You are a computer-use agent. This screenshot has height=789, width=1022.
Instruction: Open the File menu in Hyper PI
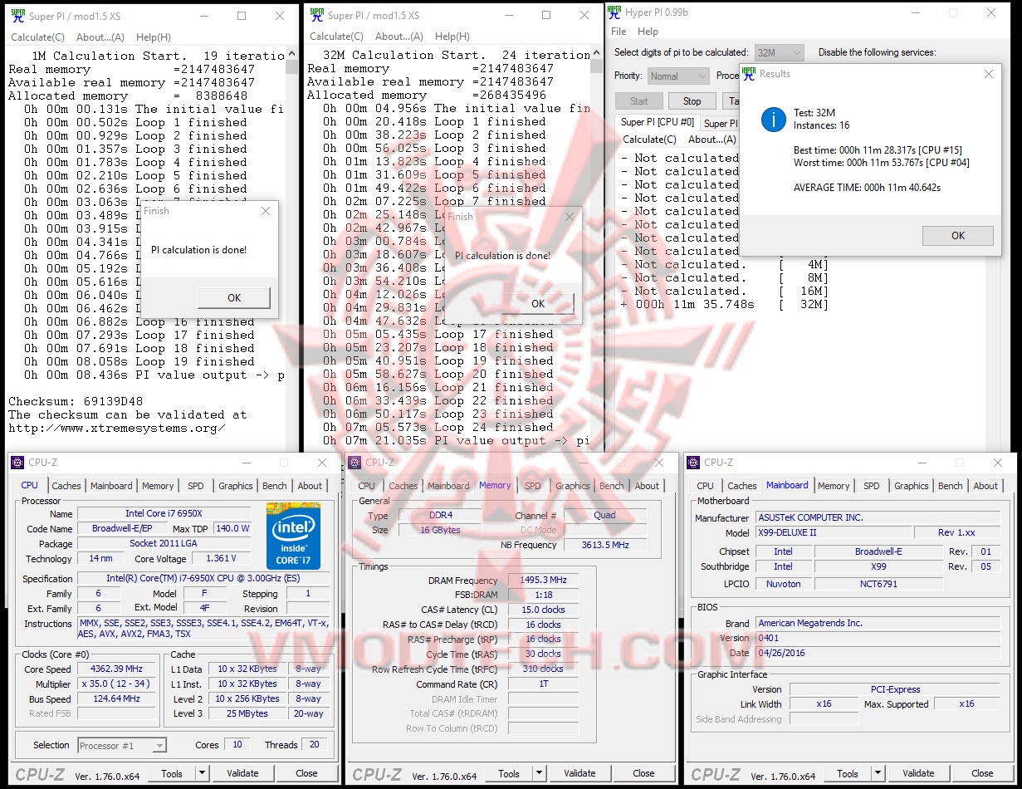click(619, 32)
